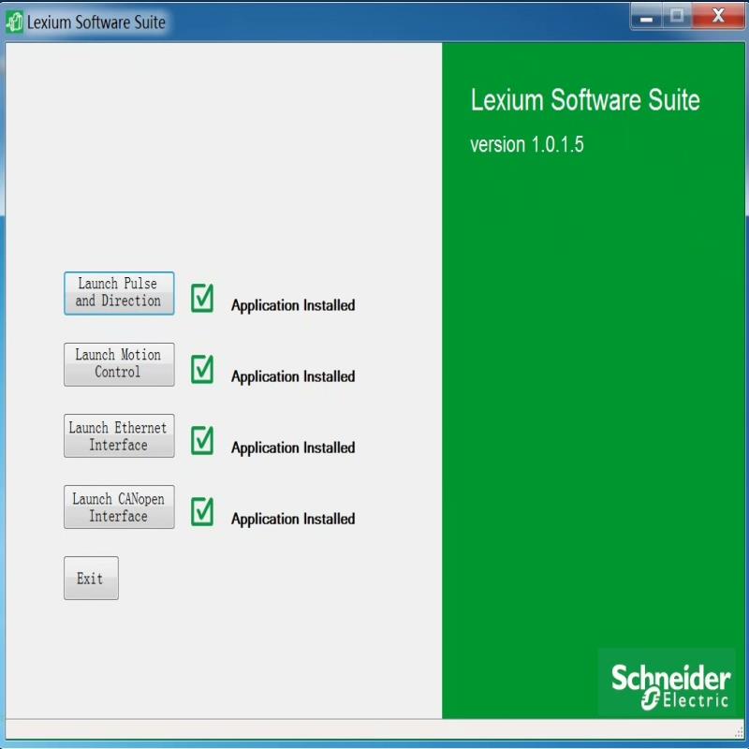Click green checkmark beside Pulse and Direction
This screenshot has height=749, width=749.
[x=202, y=298]
